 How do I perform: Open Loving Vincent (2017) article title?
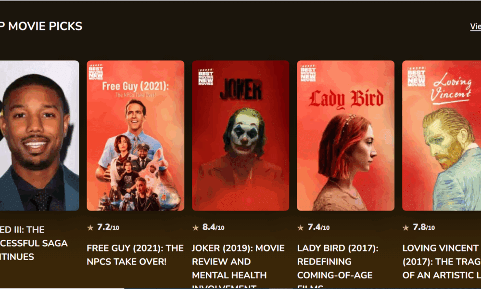point(442,262)
